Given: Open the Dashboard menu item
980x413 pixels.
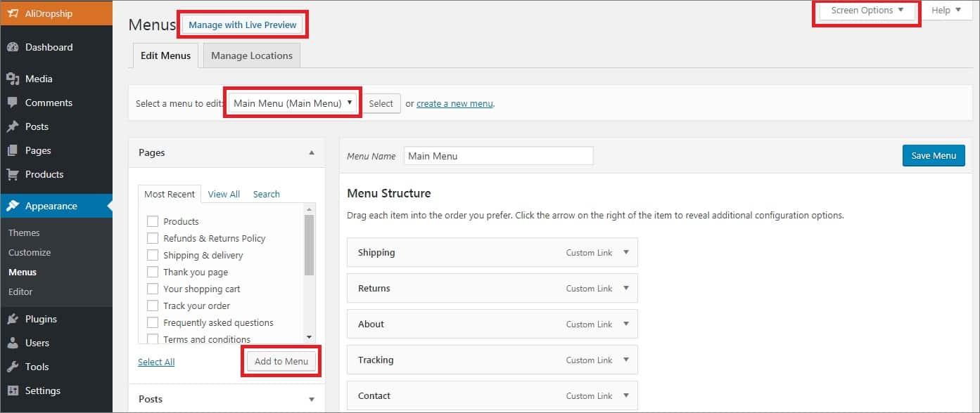Looking at the screenshot, I should tap(56, 47).
